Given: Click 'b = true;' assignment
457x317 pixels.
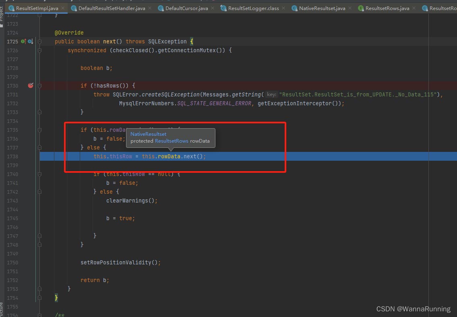Looking at the screenshot, I should (x=120, y=218).
